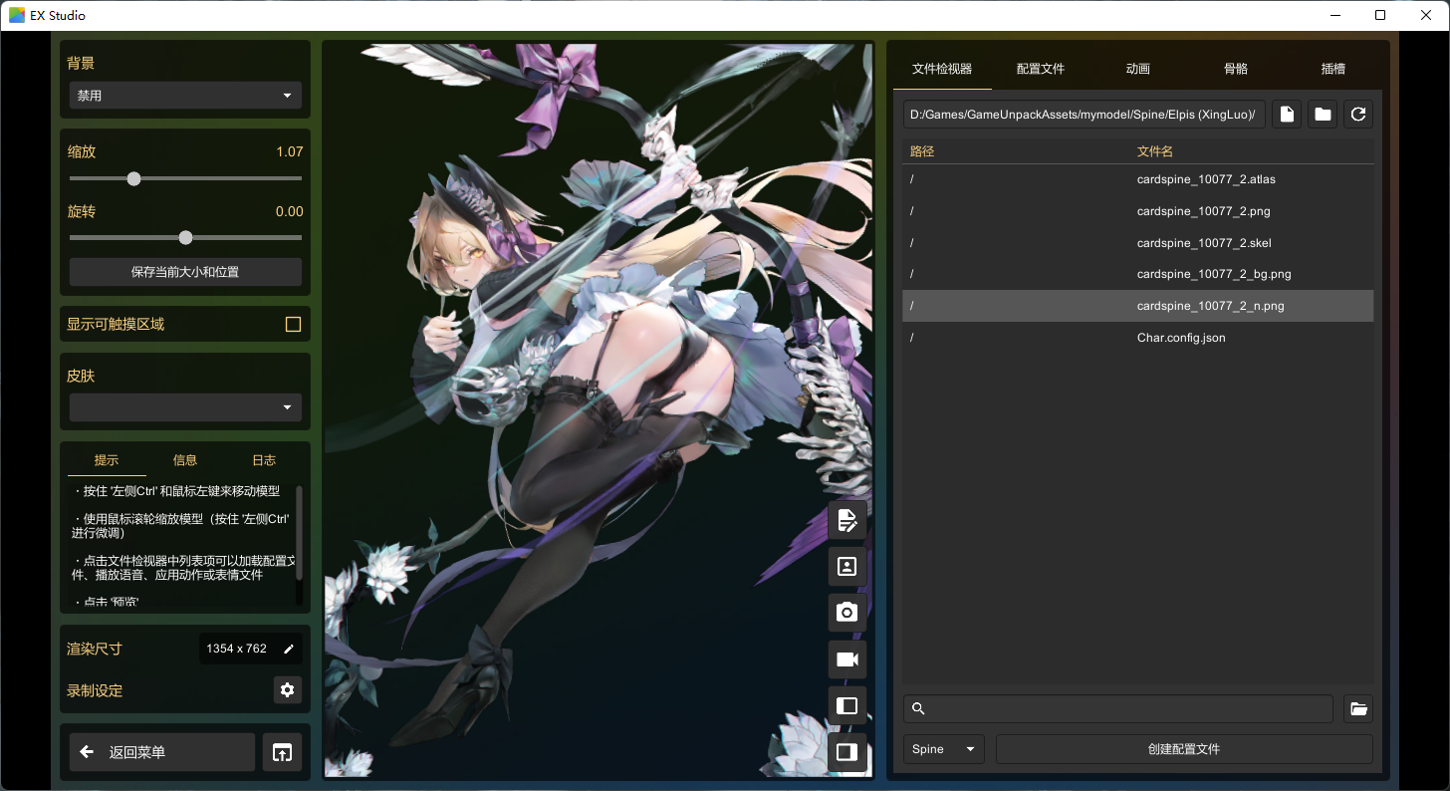This screenshot has width=1450, height=791.
Task: Focus the file search input box
Action: [1118, 709]
